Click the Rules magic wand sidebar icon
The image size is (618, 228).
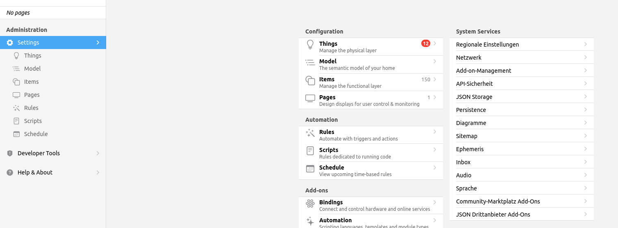click(x=16, y=108)
